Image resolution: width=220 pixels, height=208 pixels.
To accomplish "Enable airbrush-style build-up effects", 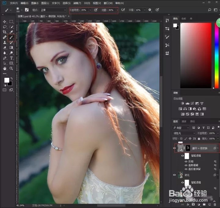I will click(x=123, y=10).
